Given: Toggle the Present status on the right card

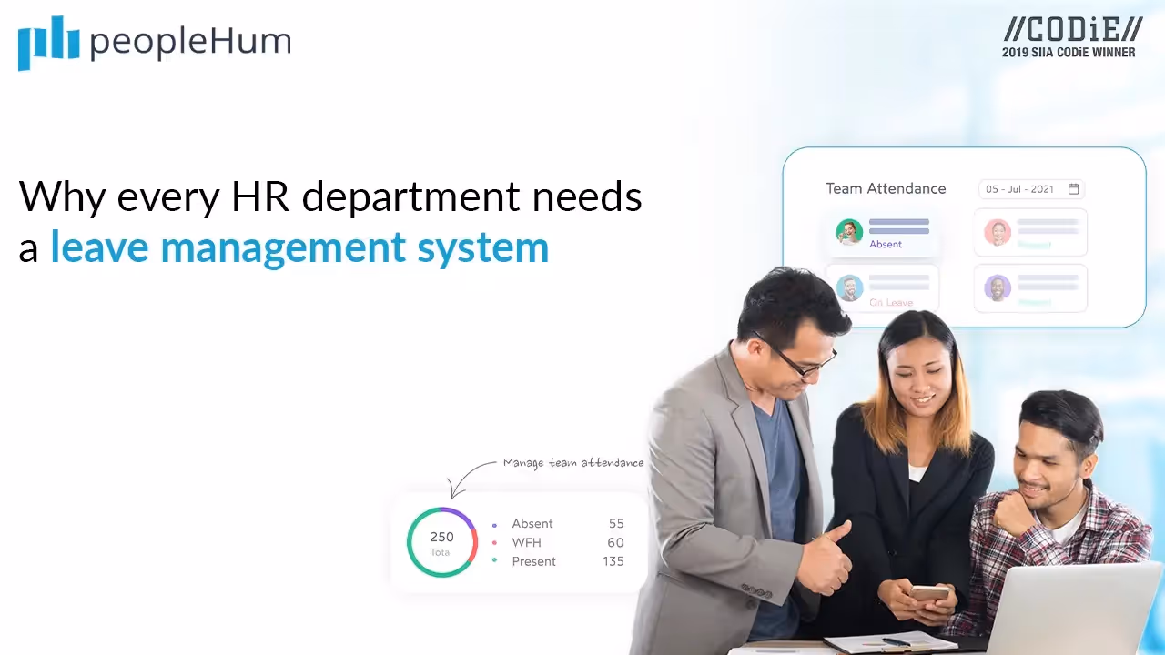Looking at the screenshot, I should pos(1034,245).
